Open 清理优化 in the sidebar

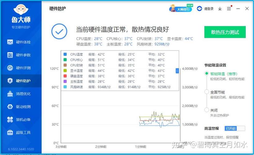(x=20, y=94)
